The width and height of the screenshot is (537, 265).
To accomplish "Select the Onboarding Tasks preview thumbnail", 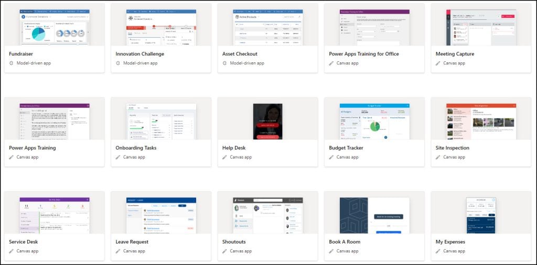I will click(162, 122).
